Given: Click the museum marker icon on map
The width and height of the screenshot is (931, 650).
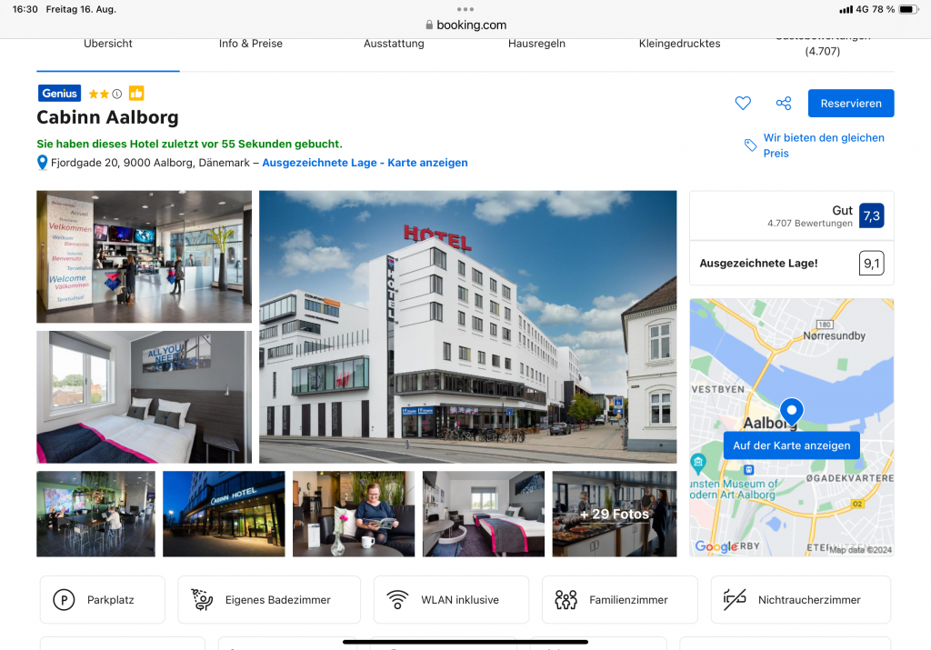Looking at the screenshot, I should (698, 463).
